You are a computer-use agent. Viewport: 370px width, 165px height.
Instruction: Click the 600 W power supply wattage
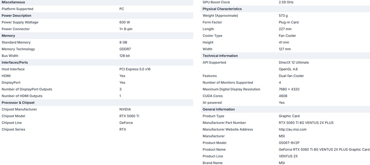(x=125, y=22)
